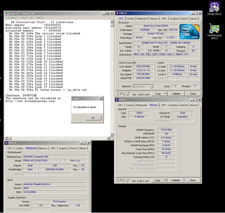Screen dimensions: 225x213
Task: Click the Checksum: D84F91EE line
Action: [x=21, y=95]
